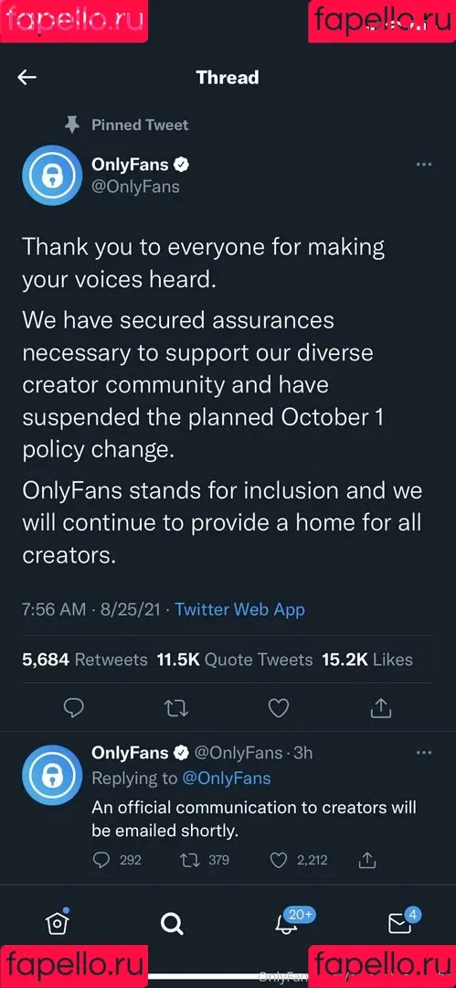The height and width of the screenshot is (988, 456).
Task: Open the Twitter Web App source link
Action: tap(240, 609)
